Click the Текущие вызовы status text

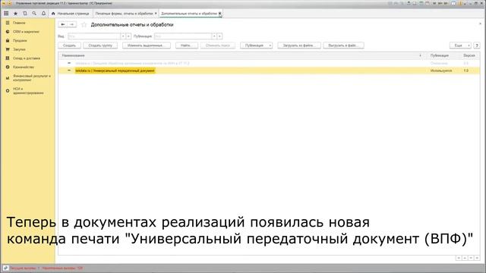(25, 268)
